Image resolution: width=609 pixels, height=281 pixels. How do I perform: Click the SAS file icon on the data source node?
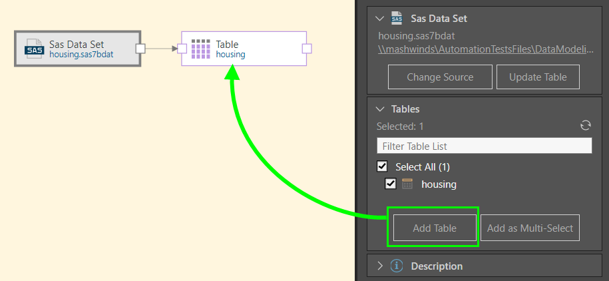[x=33, y=48]
